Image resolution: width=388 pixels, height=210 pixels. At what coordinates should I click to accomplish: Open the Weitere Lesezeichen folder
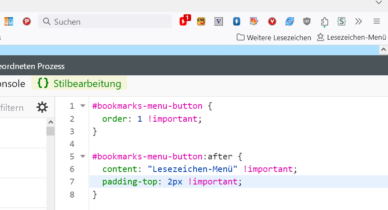click(x=274, y=37)
